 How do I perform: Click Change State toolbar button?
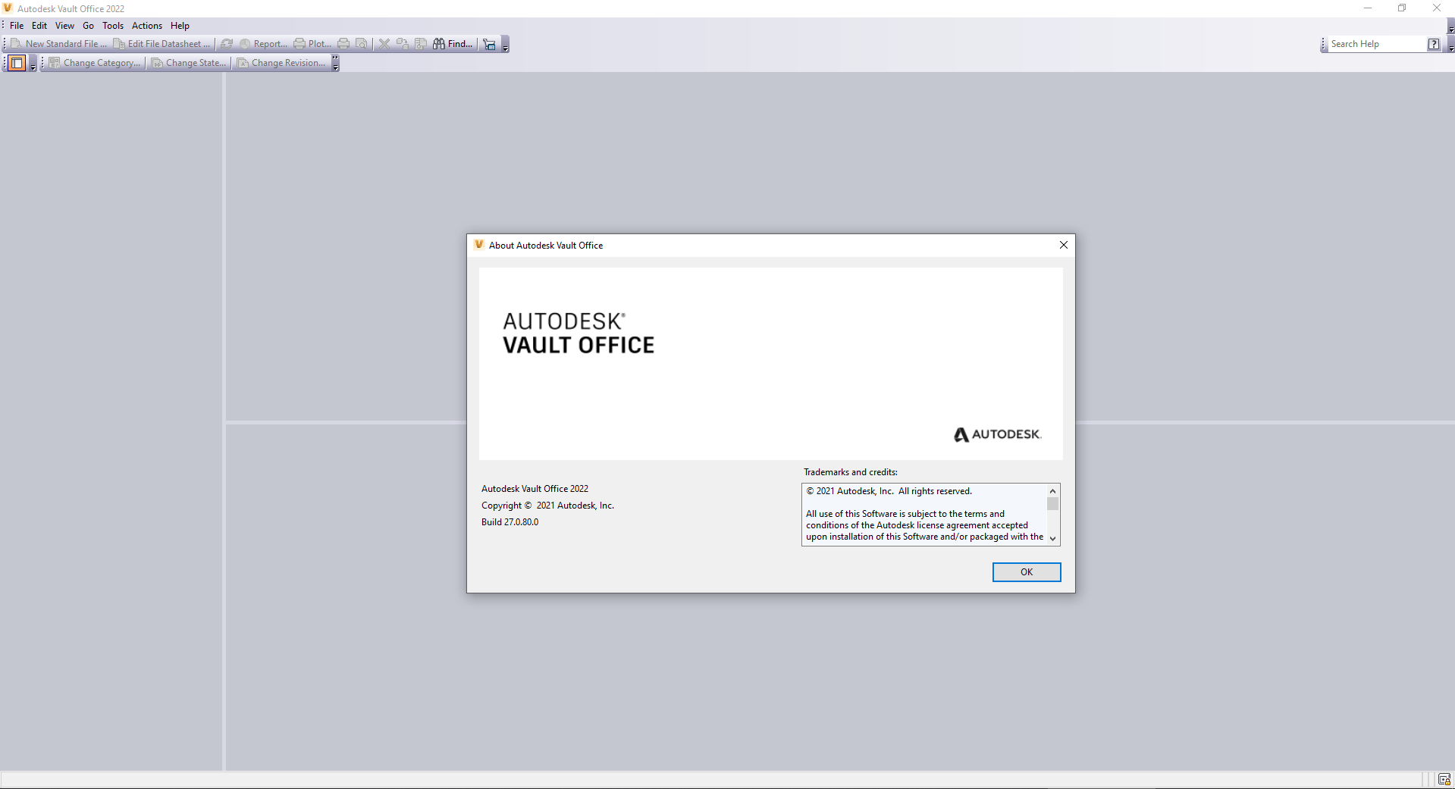(x=190, y=63)
